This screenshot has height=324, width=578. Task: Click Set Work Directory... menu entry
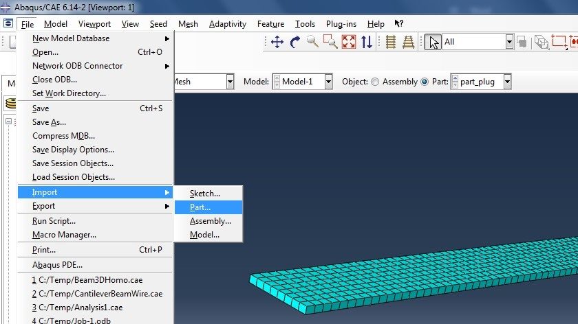[69, 93]
